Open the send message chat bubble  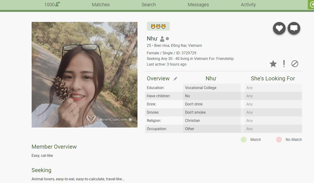pyautogui.click(x=294, y=28)
